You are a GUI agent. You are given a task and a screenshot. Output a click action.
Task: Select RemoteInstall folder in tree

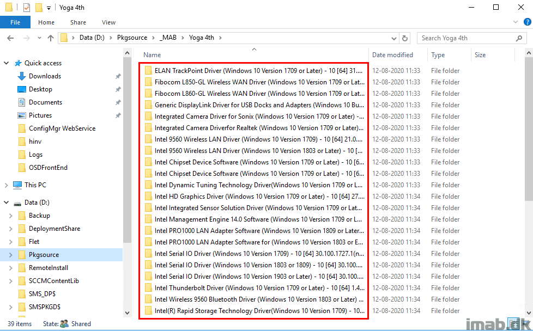pos(49,268)
